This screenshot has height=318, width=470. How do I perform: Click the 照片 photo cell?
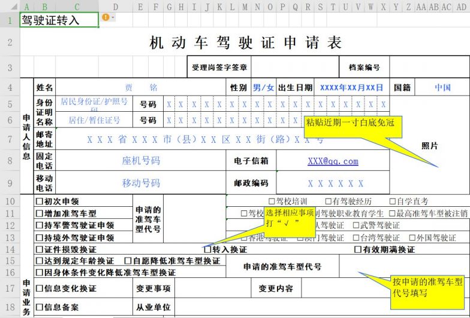[x=429, y=145]
